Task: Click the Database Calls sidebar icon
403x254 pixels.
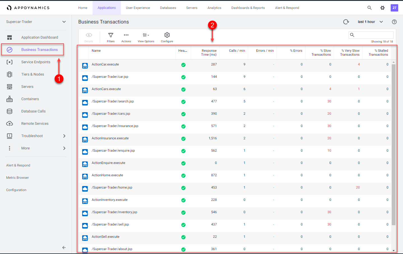Action: pyautogui.click(x=10, y=111)
